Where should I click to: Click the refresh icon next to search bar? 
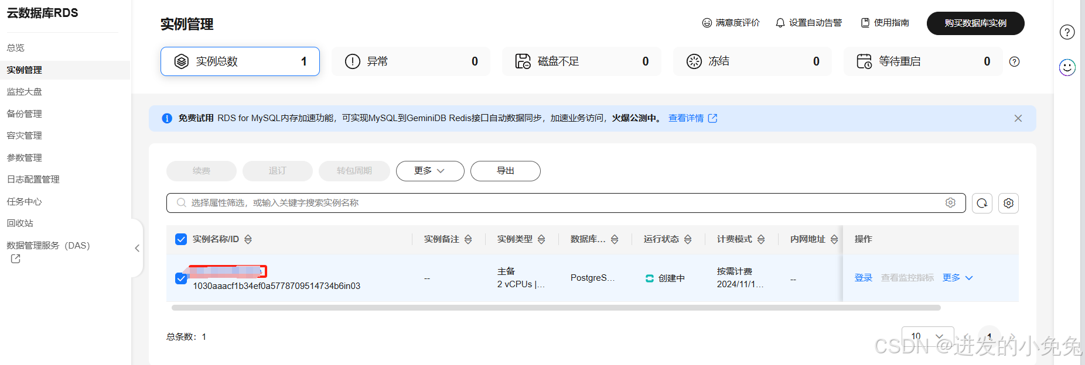[982, 203]
